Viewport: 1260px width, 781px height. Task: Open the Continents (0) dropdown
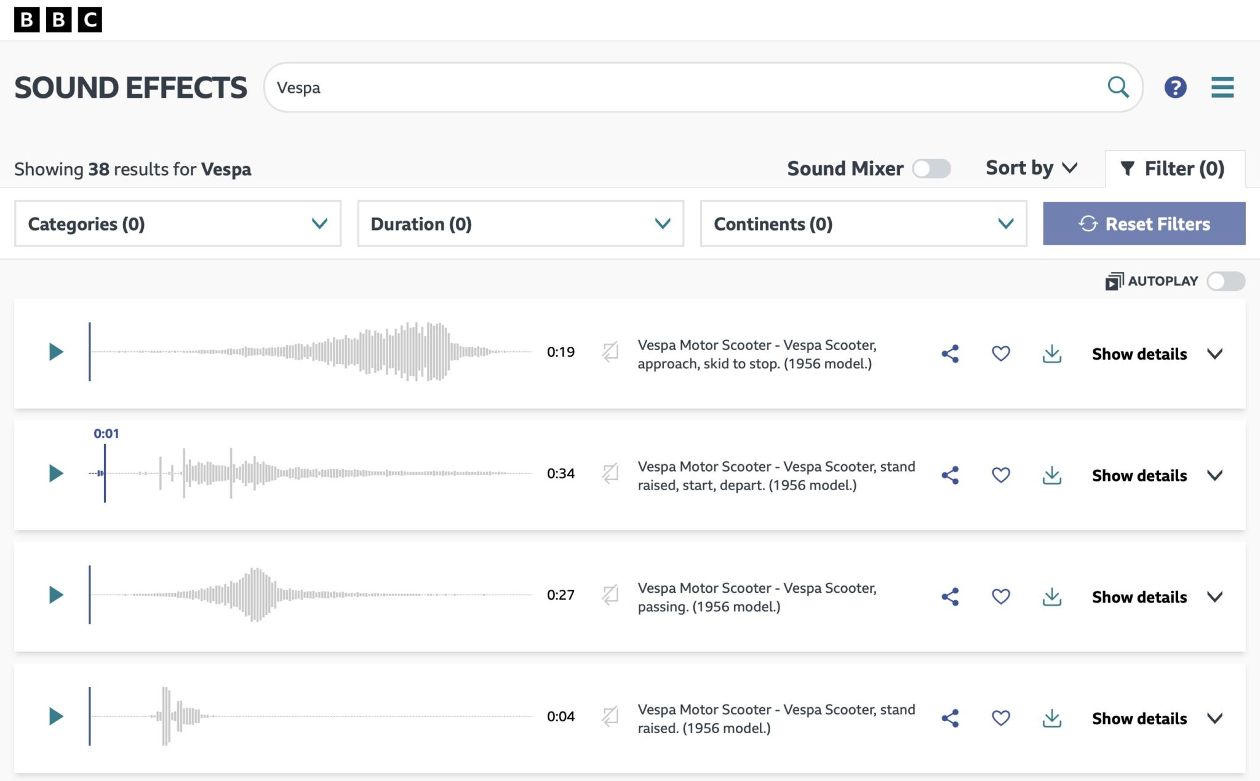(x=863, y=224)
